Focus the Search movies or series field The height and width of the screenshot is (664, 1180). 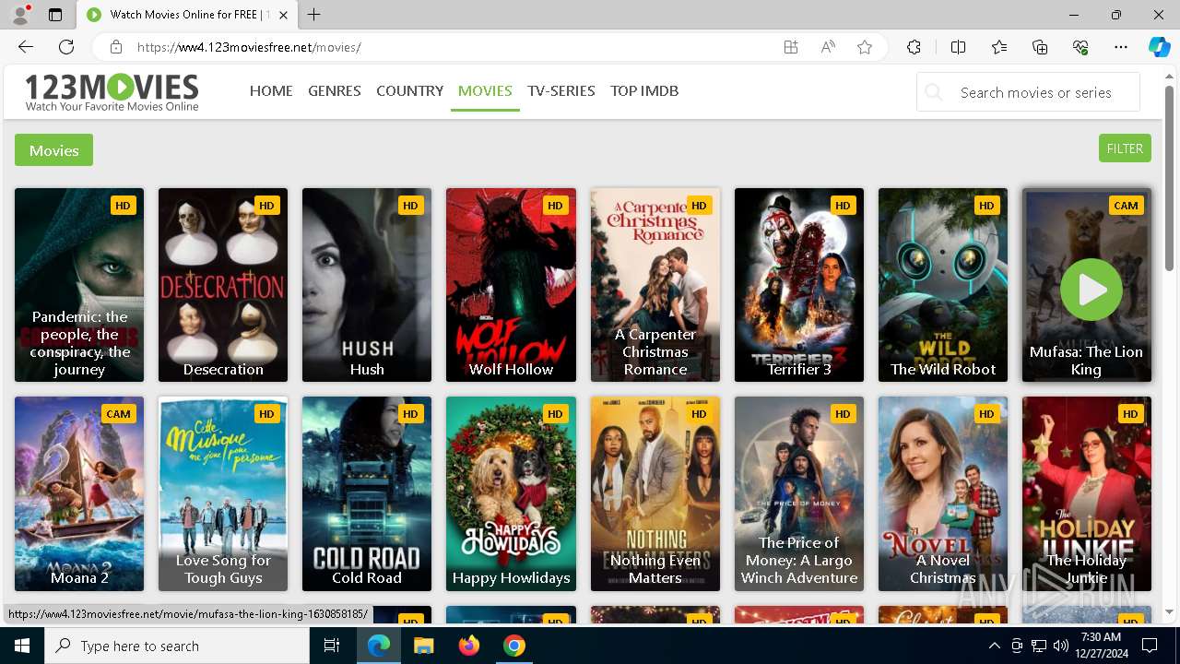point(1028,92)
